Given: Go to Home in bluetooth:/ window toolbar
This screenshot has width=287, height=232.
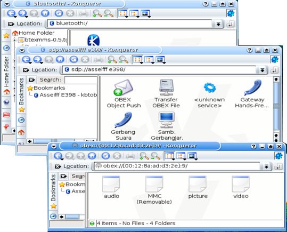Looking at the screenshot, I should tap(45, 13).
